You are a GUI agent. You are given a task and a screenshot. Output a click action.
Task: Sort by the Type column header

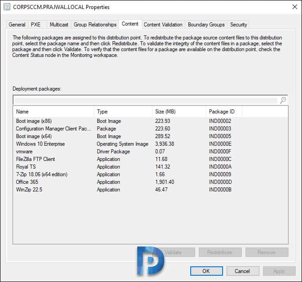tap(123, 112)
